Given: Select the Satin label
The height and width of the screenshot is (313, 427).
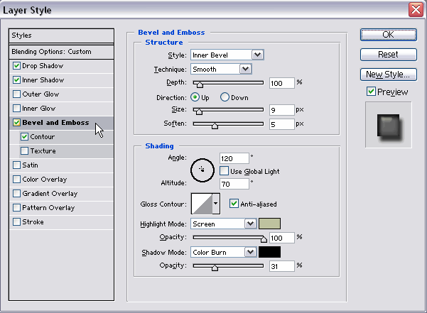Looking at the screenshot, I should pos(31,165).
